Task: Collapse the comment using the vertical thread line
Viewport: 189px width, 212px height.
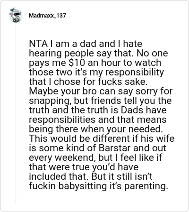Action: (x=16, y=114)
